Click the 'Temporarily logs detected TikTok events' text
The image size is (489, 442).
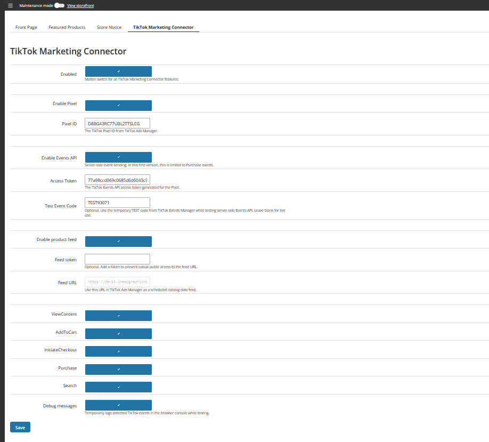pyautogui.click(x=147, y=413)
